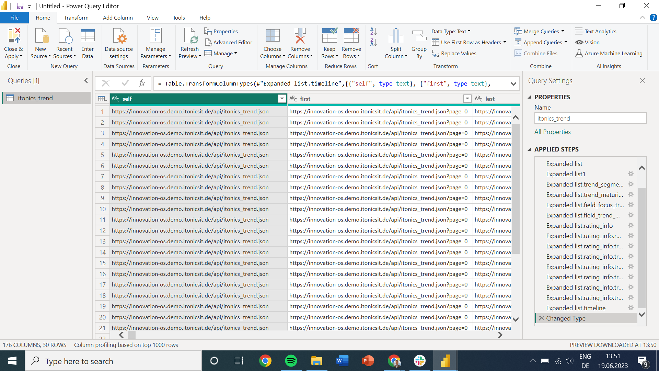Image resolution: width=659 pixels, height=371 pixels.
Task: Collapse the Queries pane with arrow
Action: (86, 80)
